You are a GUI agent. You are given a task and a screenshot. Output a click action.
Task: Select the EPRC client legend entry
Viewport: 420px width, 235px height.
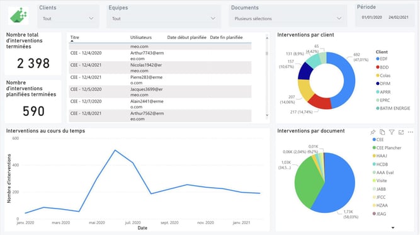[x=383, y=100]
